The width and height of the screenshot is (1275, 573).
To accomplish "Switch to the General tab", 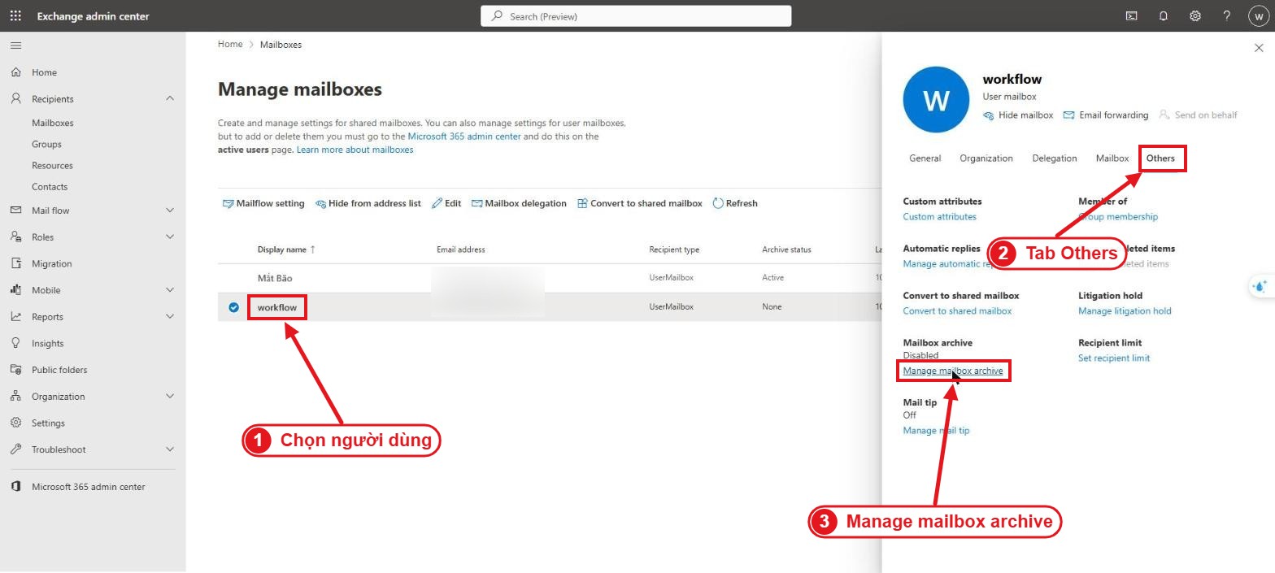I will point(925,158).
